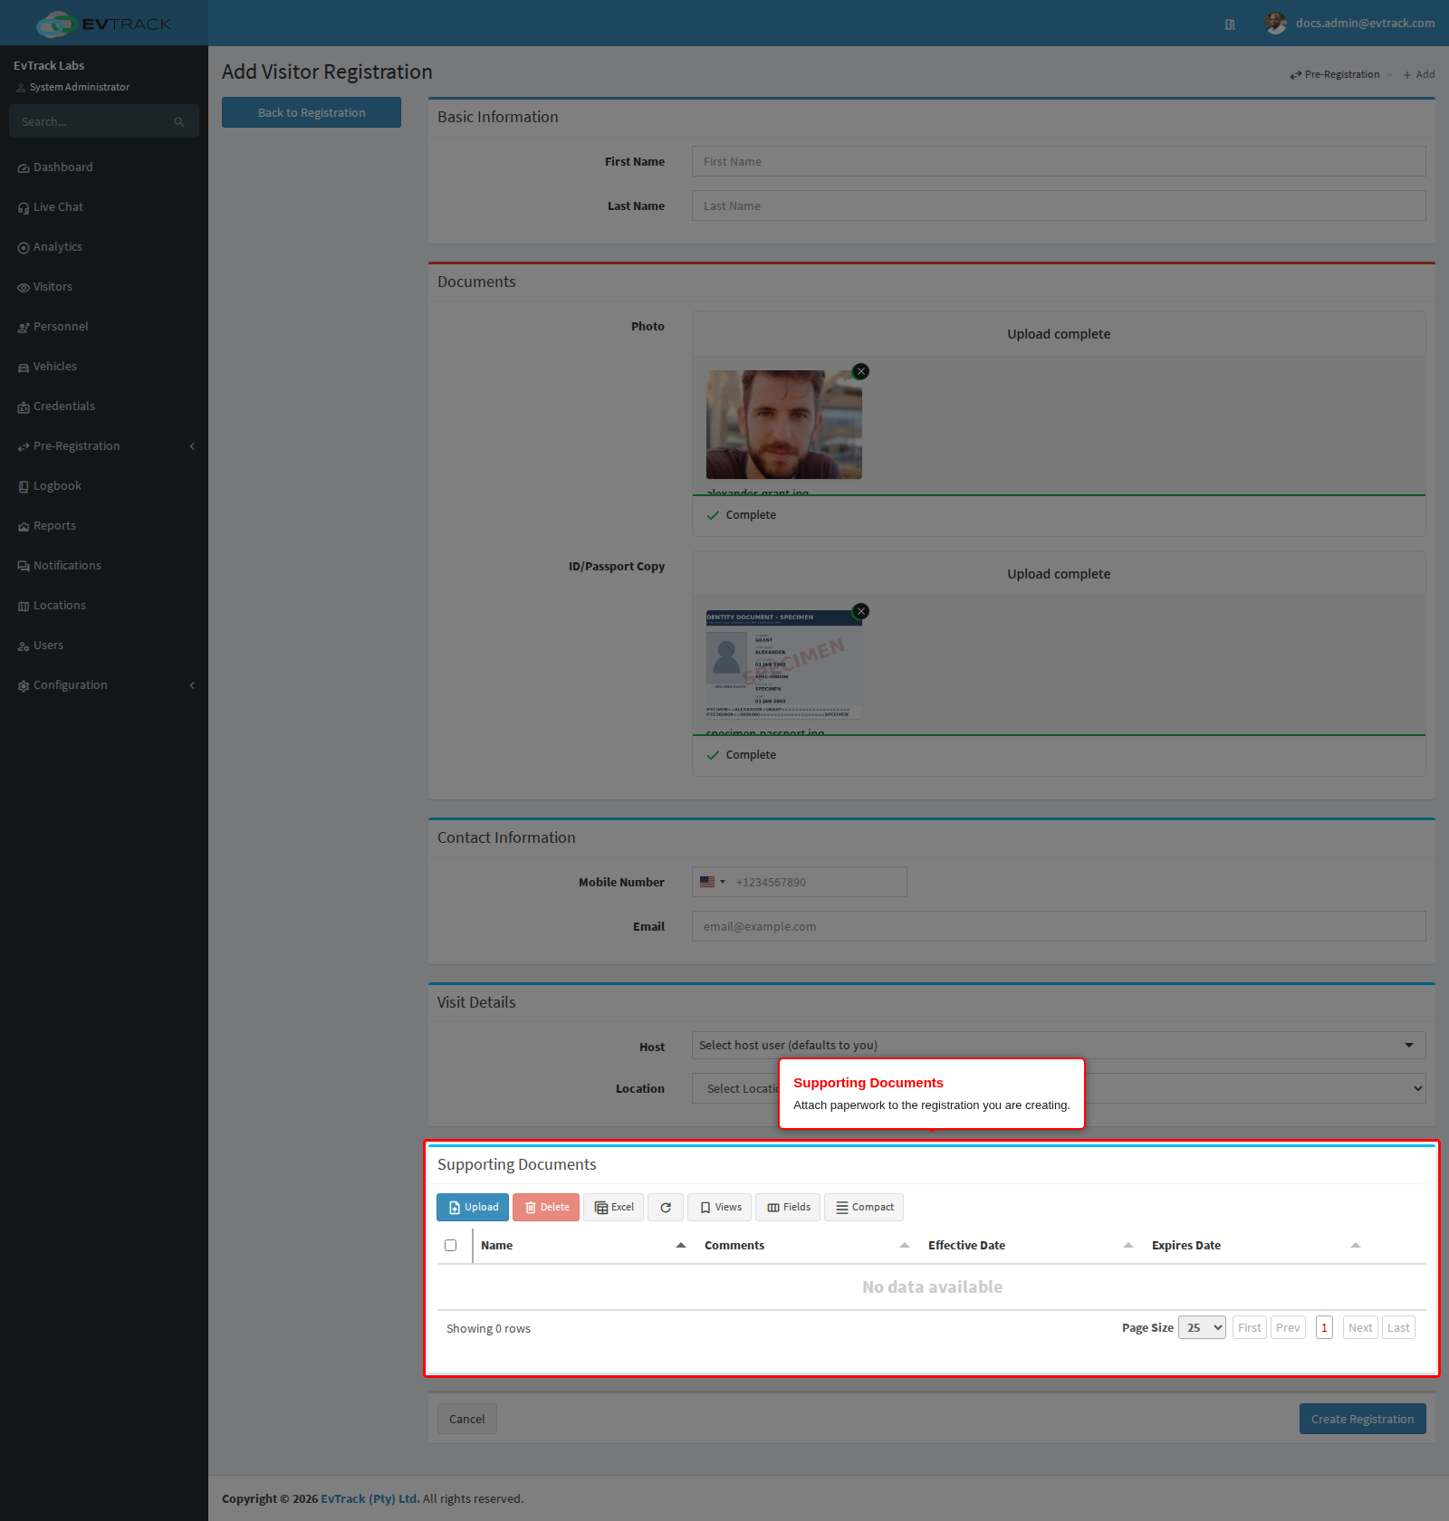Focus the Last Name input
This screenshot has height=1521, width=1449.
1059,206
